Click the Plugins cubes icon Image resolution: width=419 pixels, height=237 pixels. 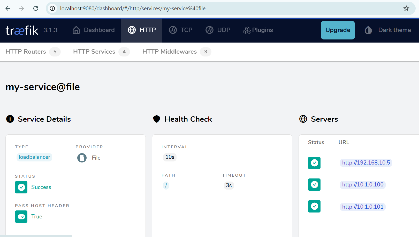click(247, 30)
